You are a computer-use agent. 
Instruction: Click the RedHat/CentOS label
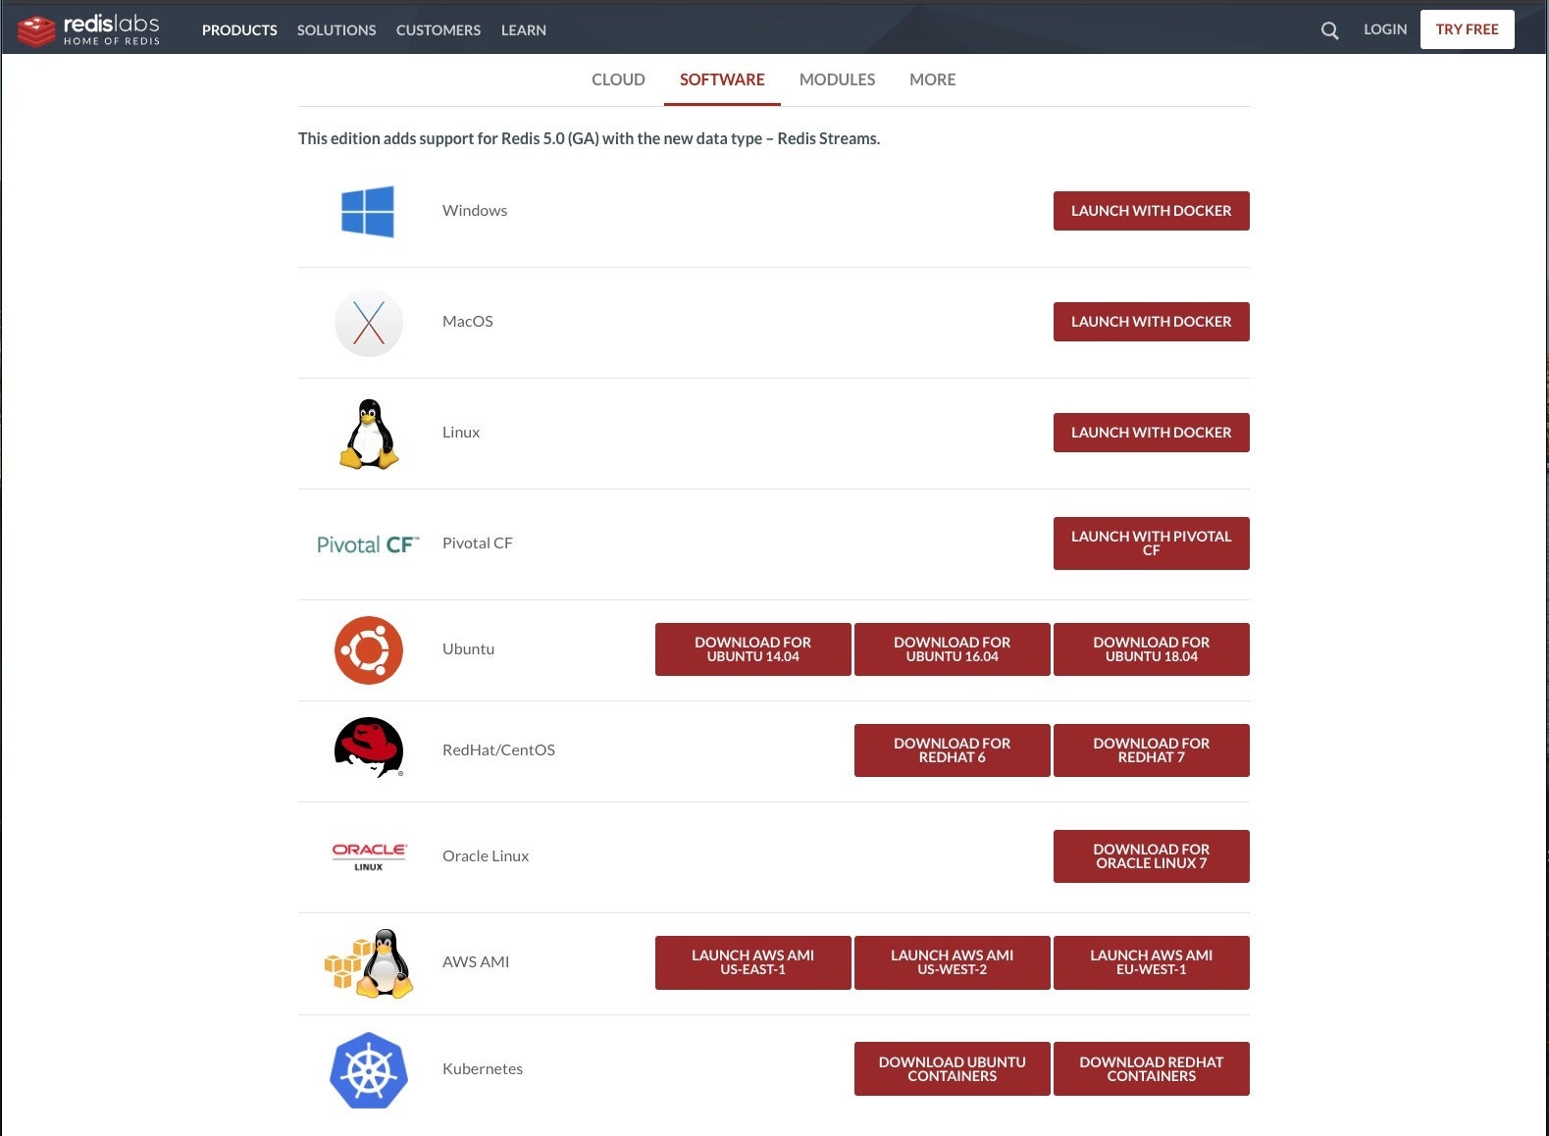[x=498, y=750]
